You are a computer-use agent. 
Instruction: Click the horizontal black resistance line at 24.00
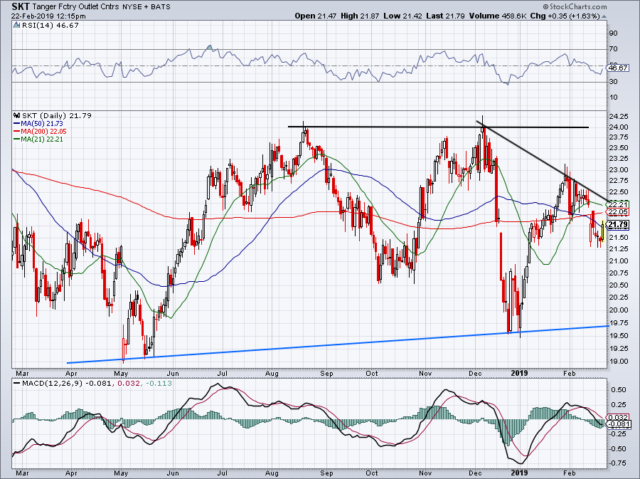tap(438, 127)
